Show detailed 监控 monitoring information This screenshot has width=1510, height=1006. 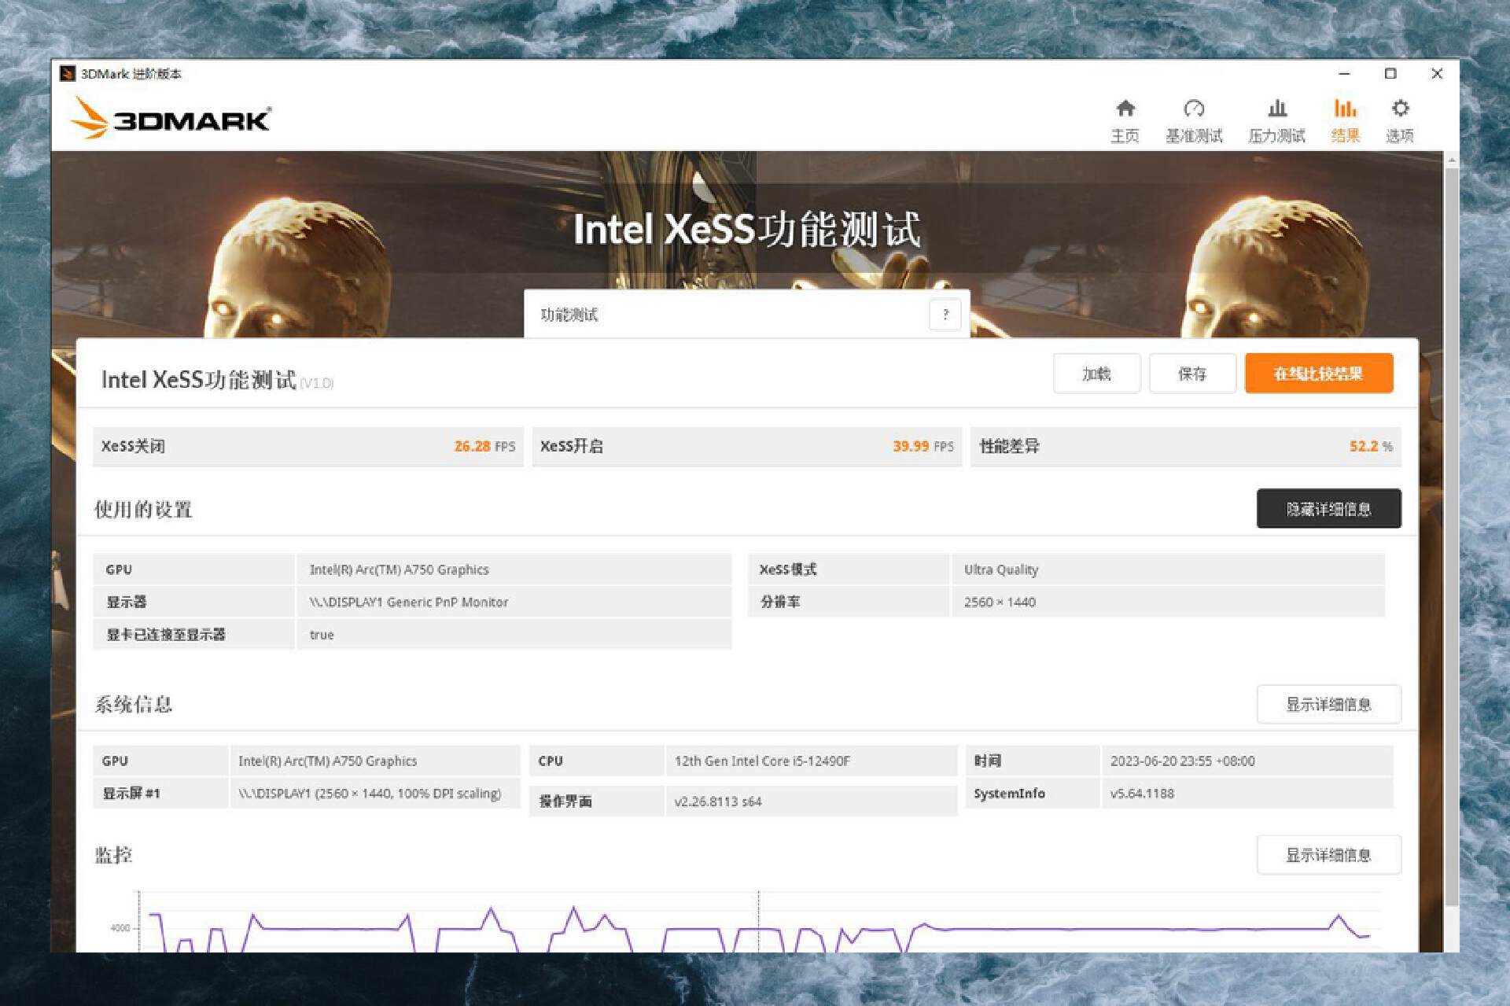pyautogui.click(x=1329, y=854)
